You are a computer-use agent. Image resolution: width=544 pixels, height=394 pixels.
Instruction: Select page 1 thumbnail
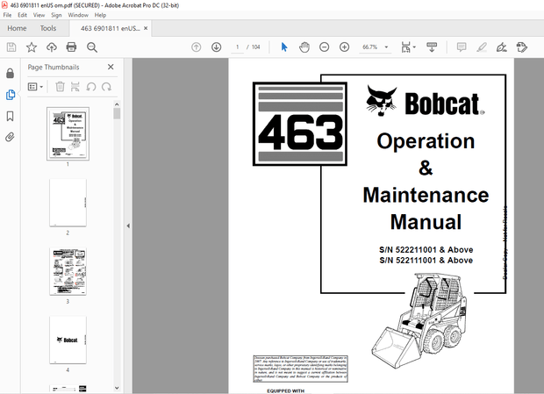(x=68, y=133)
